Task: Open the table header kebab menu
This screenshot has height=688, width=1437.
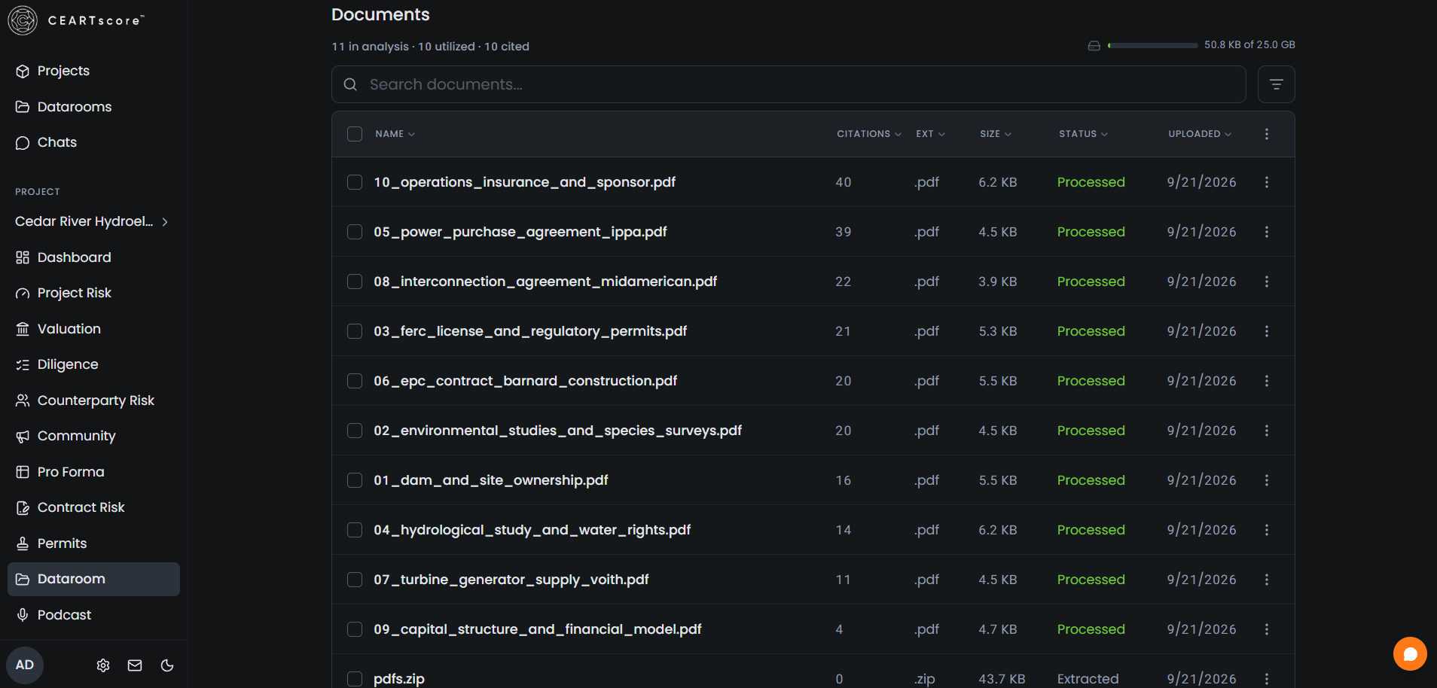Action: 1266,134
